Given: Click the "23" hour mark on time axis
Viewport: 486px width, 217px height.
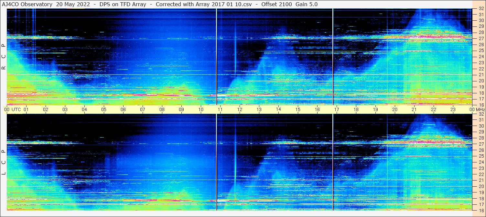Looking at the screenshot, I should (453, 109).
